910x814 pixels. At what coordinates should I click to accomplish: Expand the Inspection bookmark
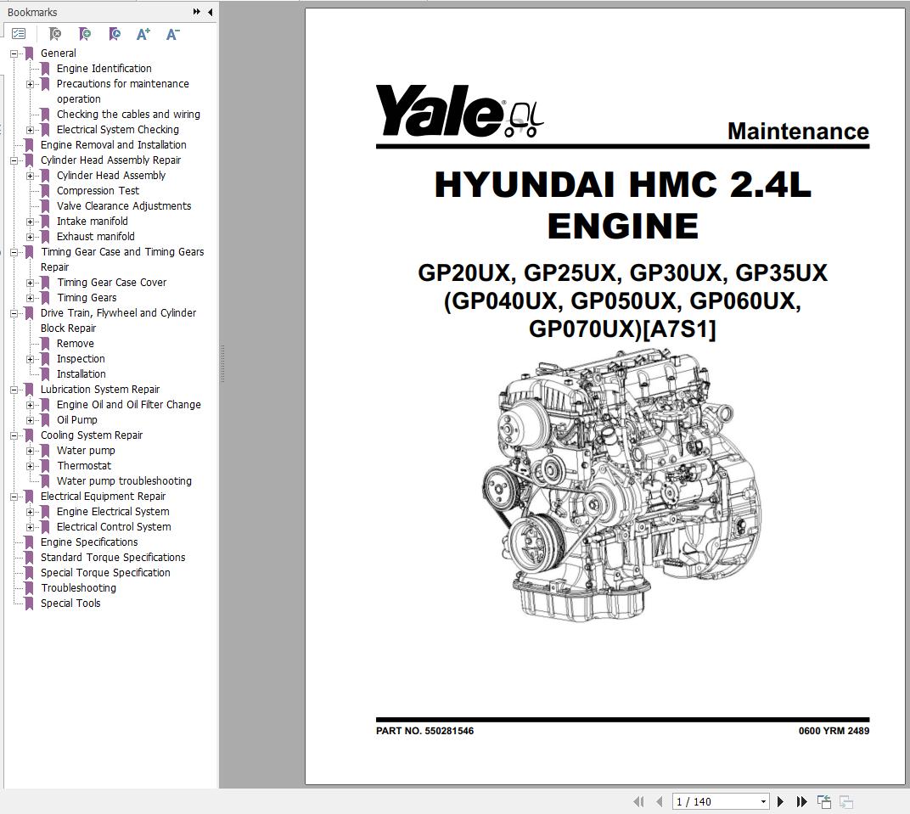pos(31,359)
